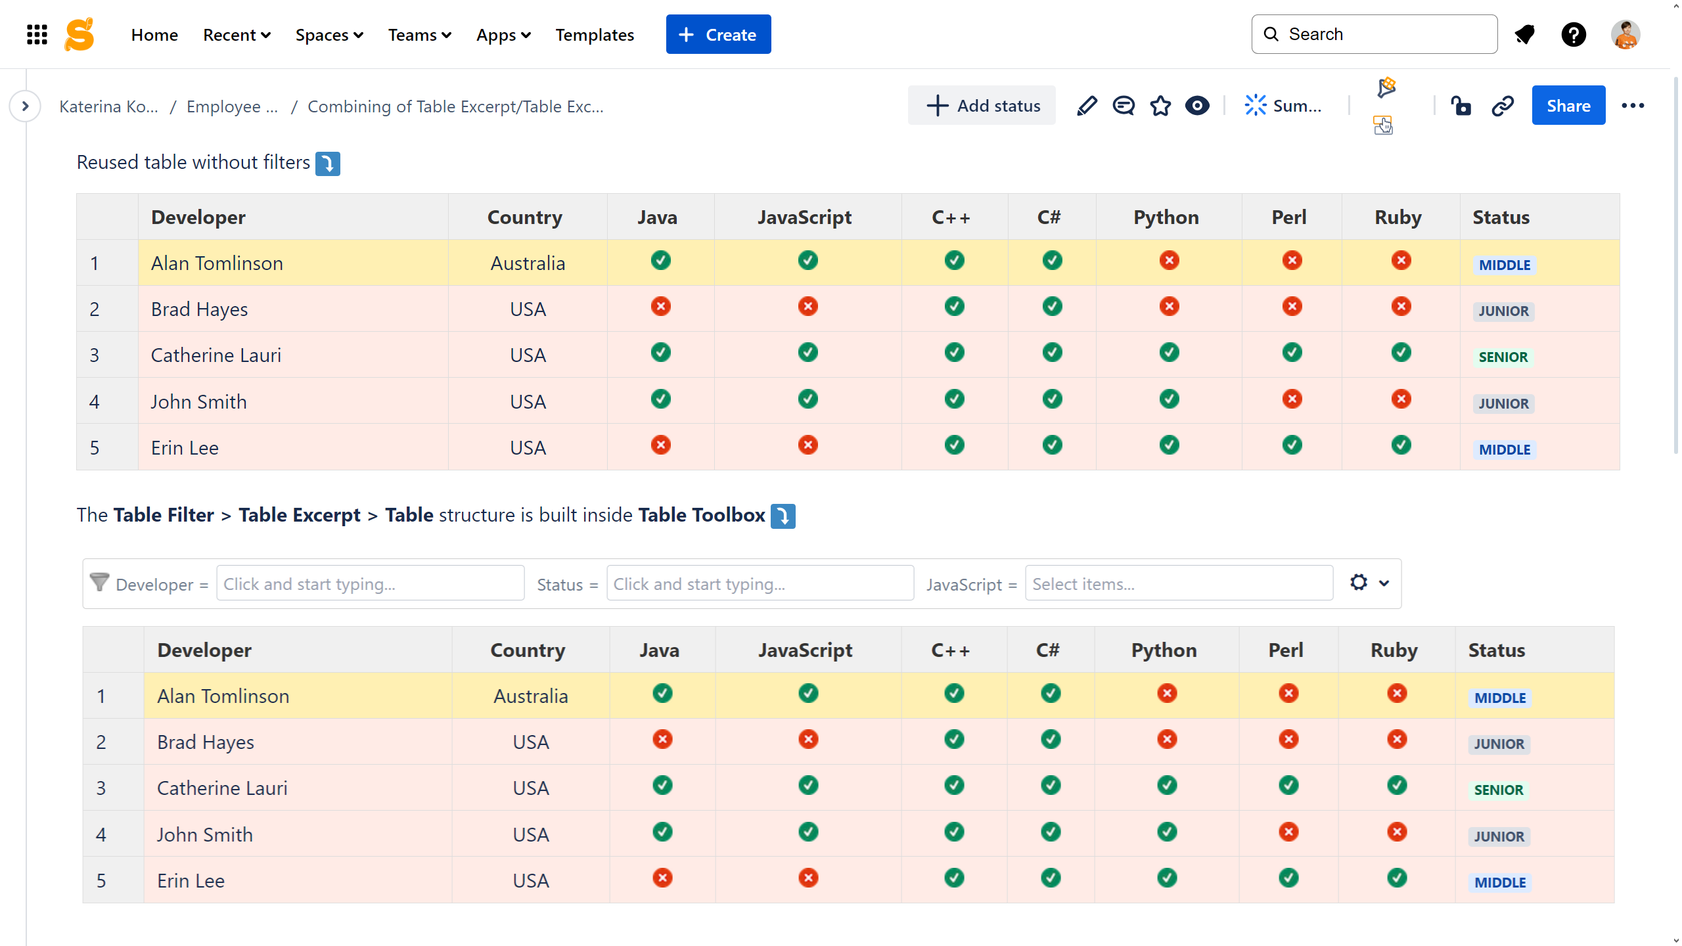Expand the Teams menu
This screenshot has height=946, width=1682.
[x=419, y=34]
